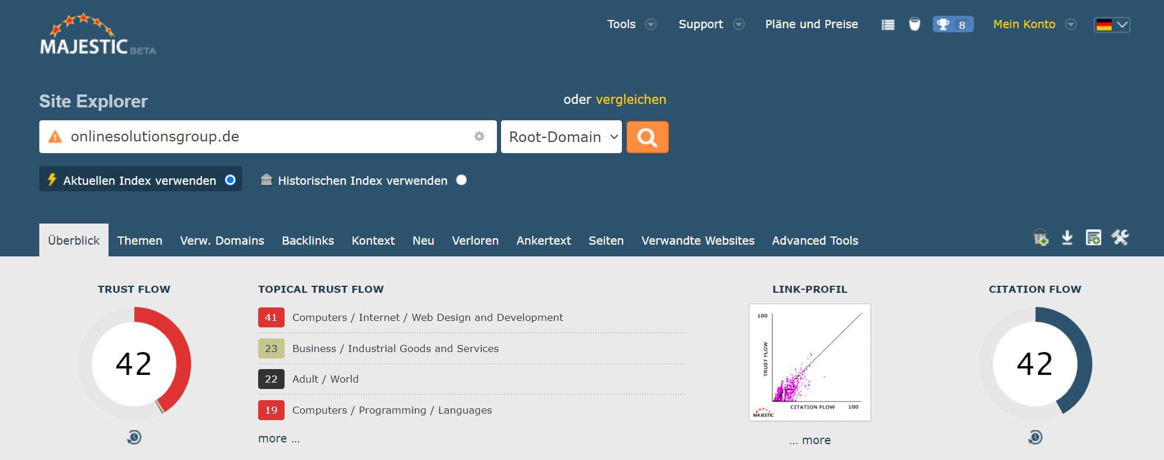The image size is (1164, 460).
Task: Open the Support menu
Action: tap(701, 24)
